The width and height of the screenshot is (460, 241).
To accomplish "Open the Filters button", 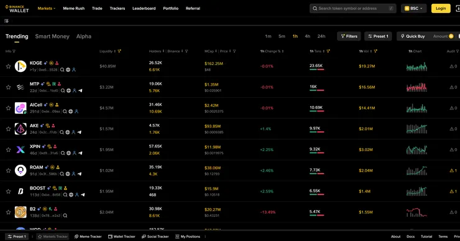I will pos(349,37).
